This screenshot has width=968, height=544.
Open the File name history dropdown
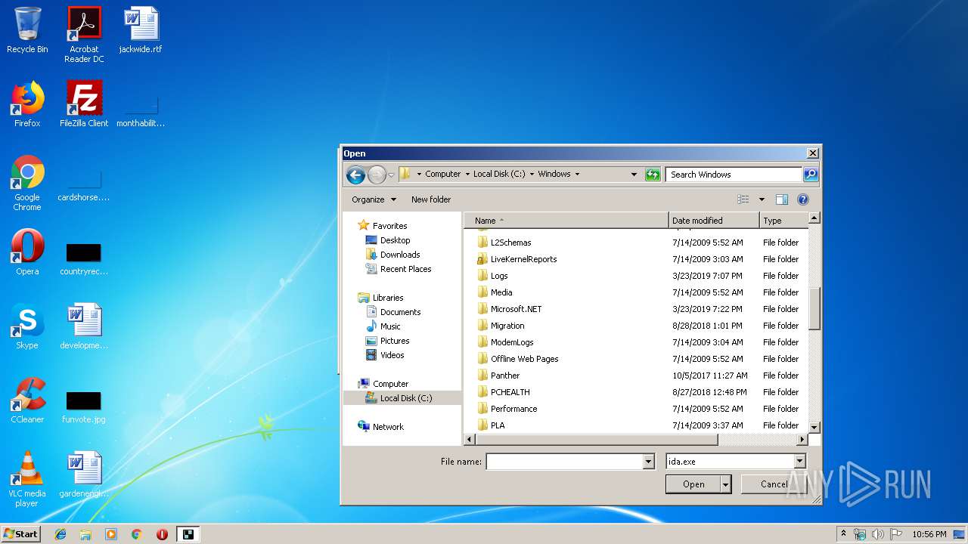pyautogui.click(x=648, y=462)
